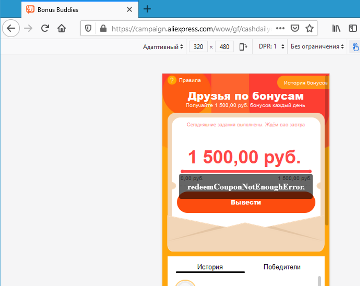Open the Адаптивный device dropdown

(163, 47)
